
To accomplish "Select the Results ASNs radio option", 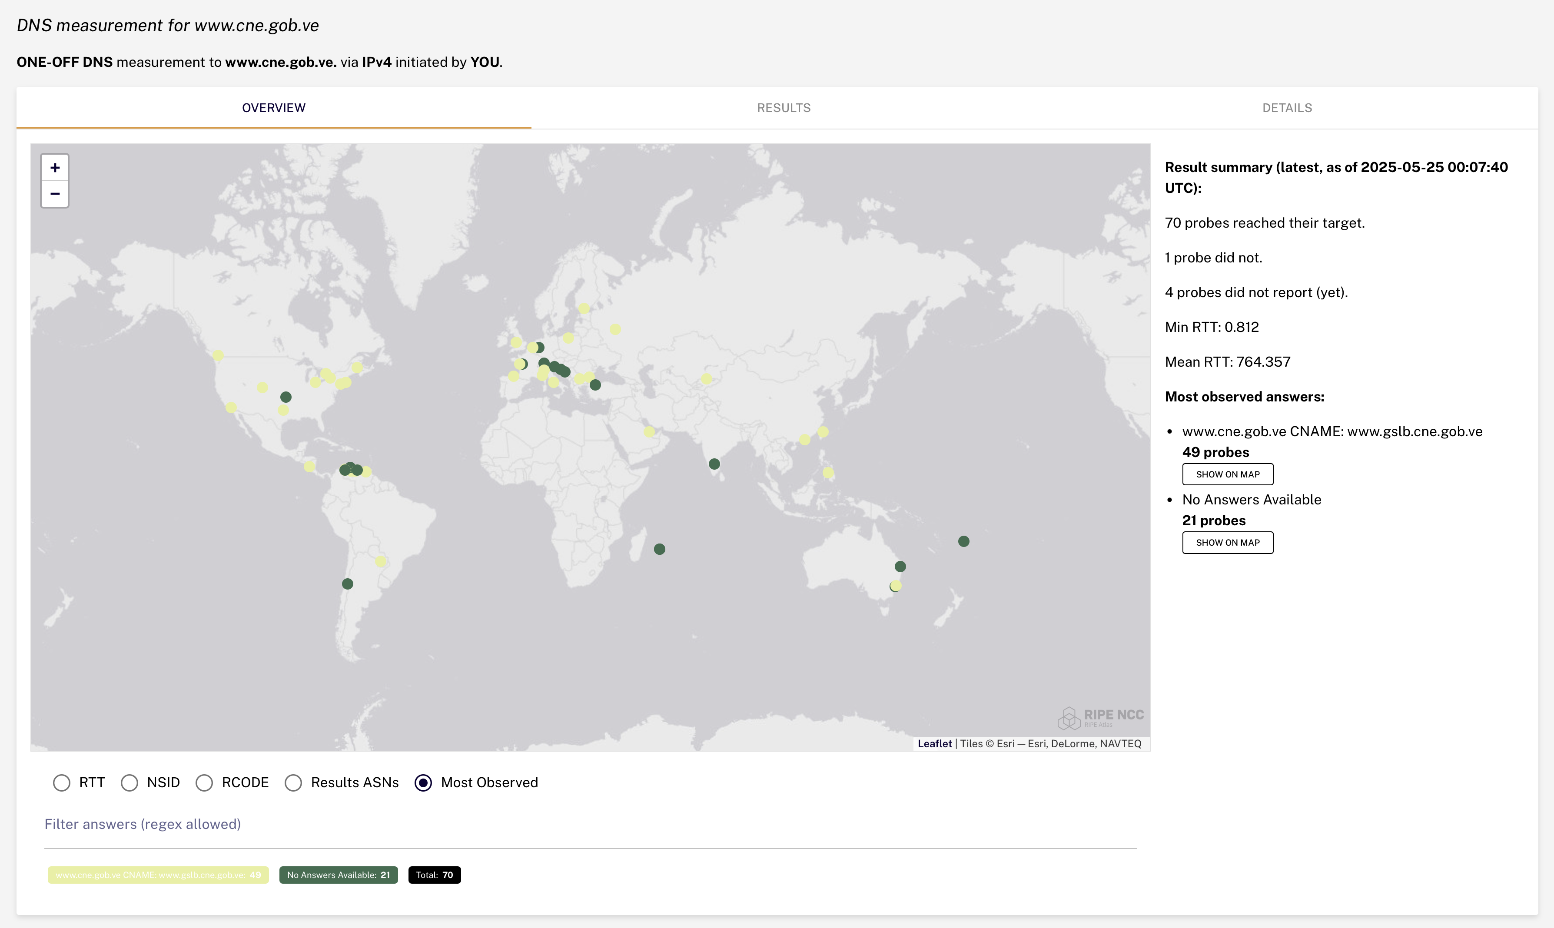I will (x=293, y=783).
